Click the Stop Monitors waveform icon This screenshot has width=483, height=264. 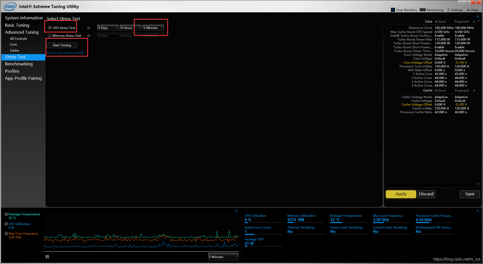(393, 10)
